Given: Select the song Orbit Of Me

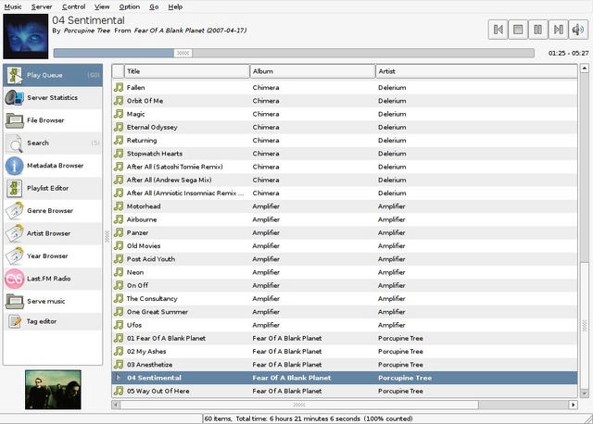Looking at the screenshot, I should tap(345, 101).
